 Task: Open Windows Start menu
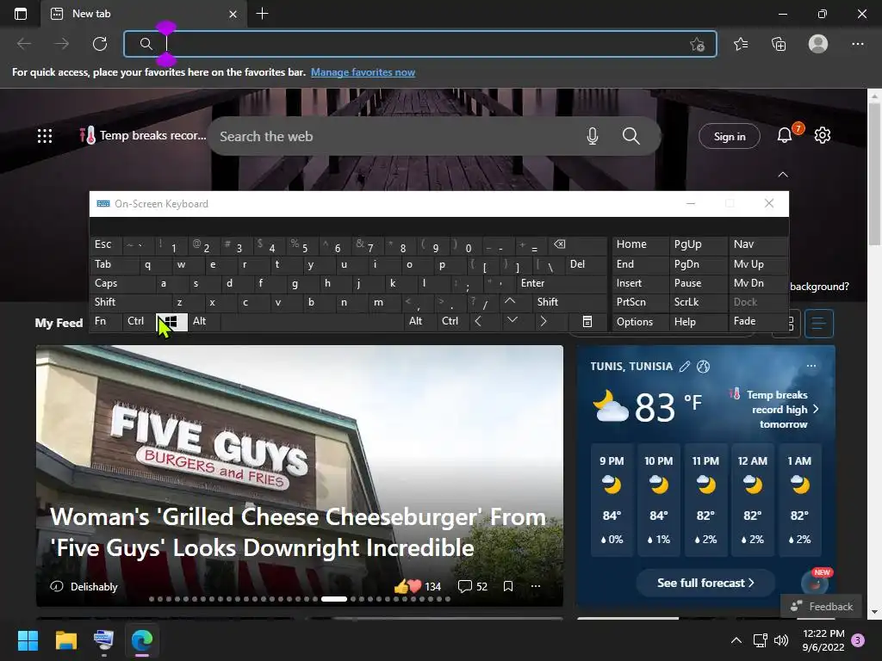(x=28, y=640)
